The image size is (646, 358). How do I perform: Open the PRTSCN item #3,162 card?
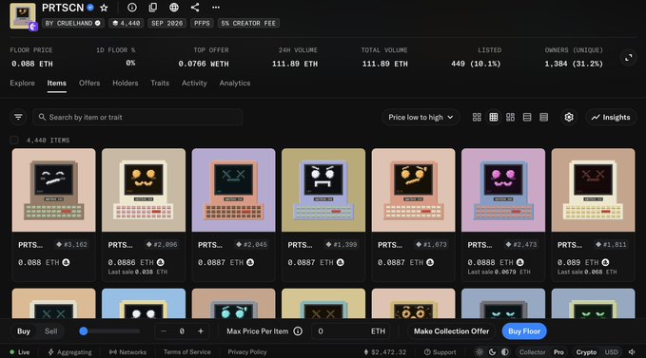click(53, 215)
